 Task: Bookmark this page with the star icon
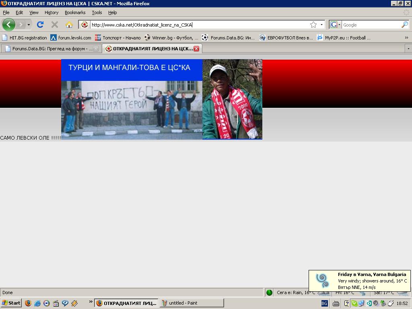(313, 25)
